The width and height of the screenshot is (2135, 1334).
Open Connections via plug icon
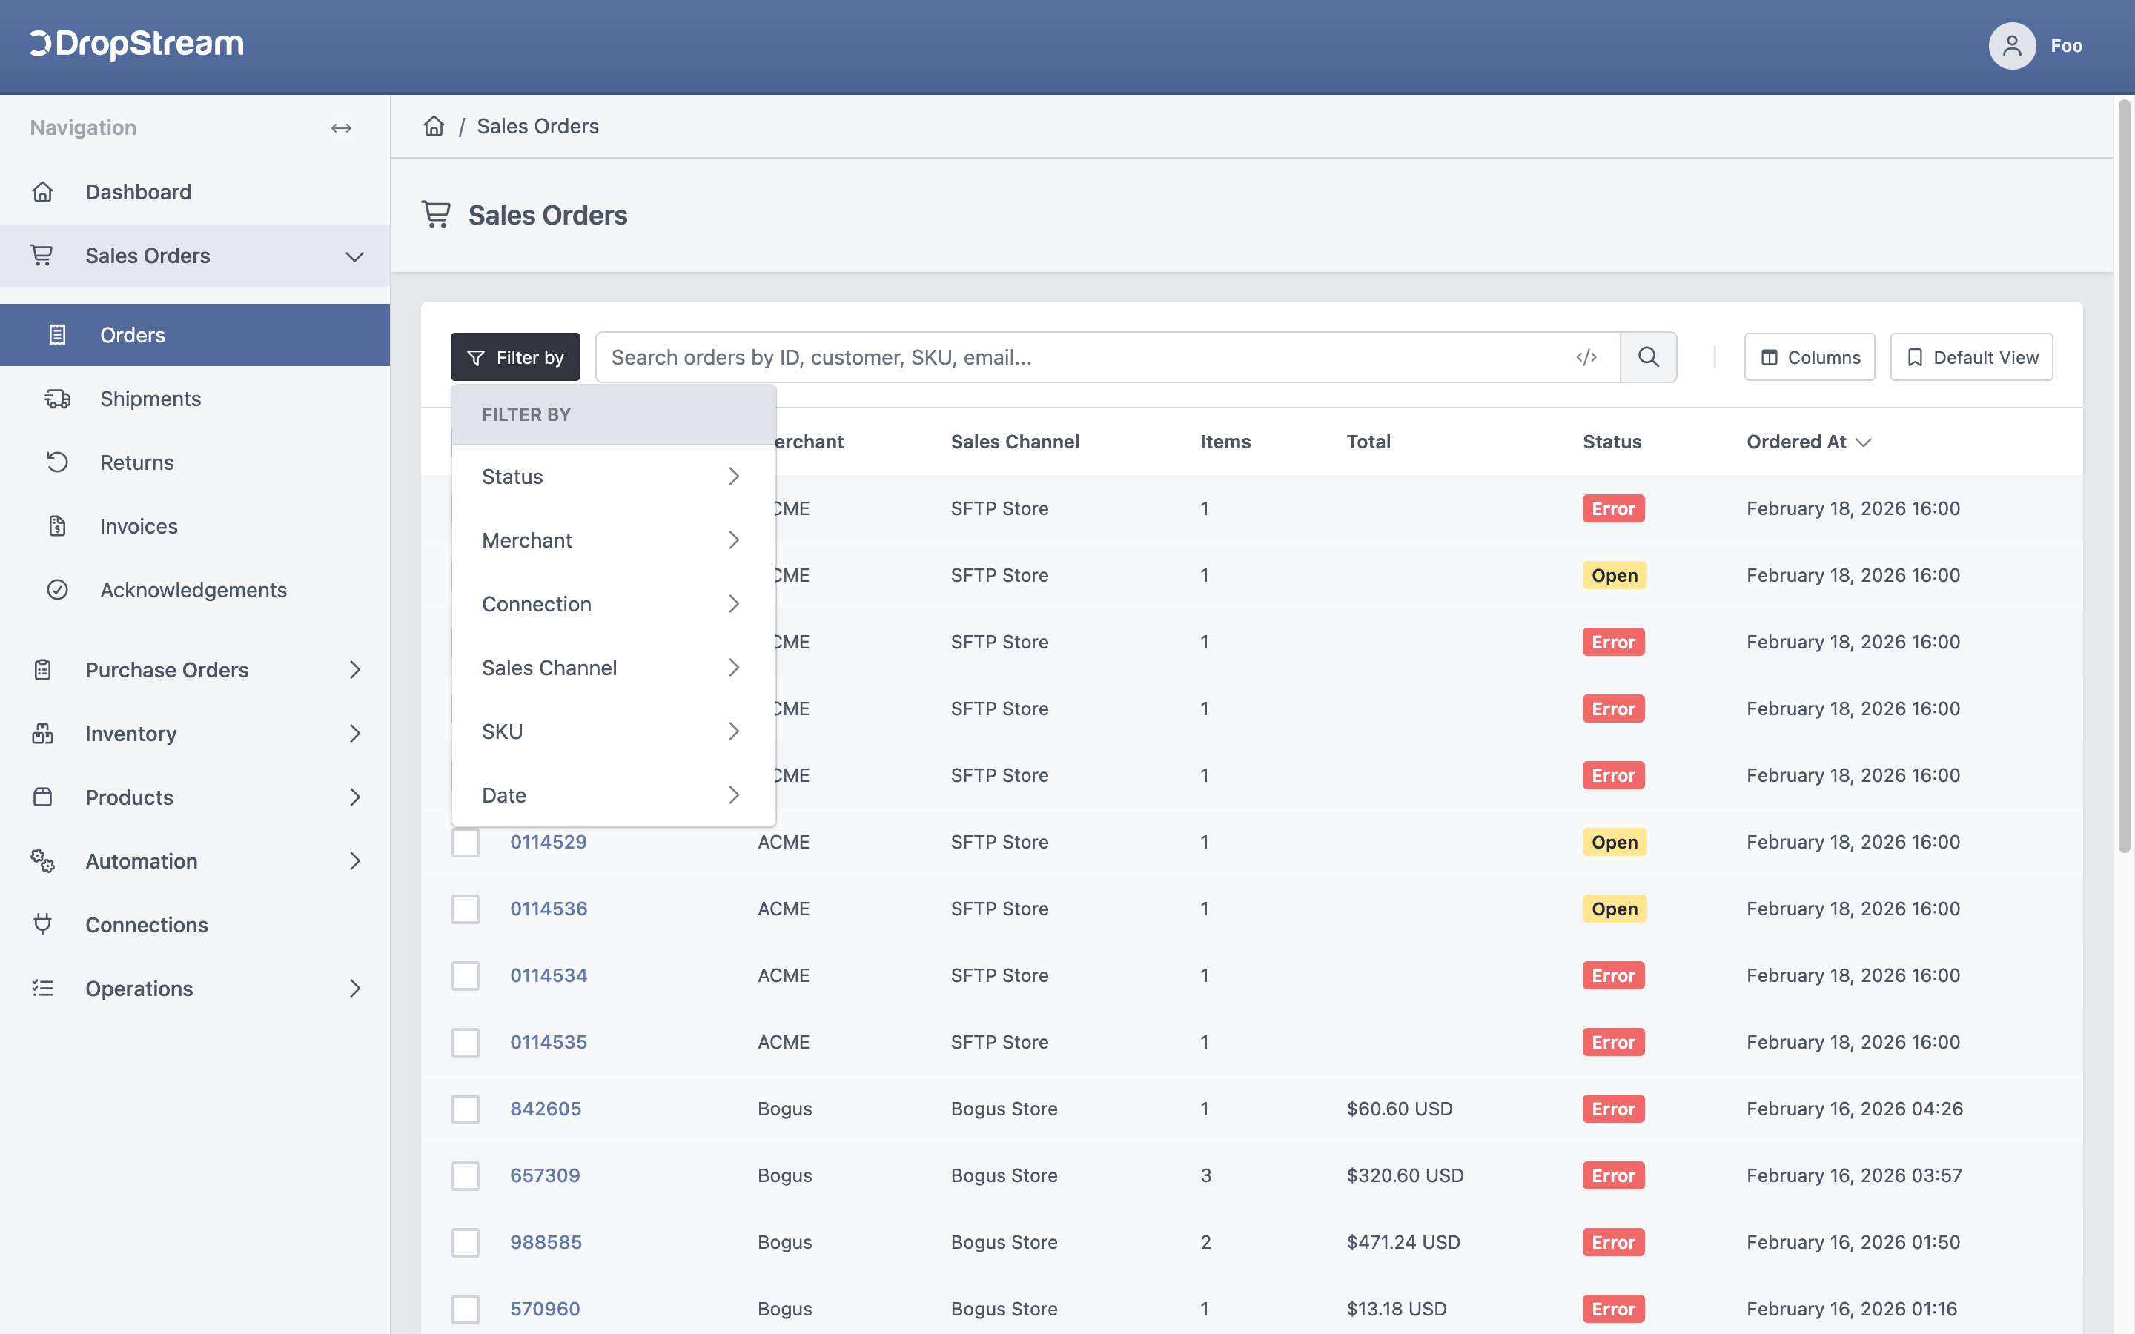(x=42, y=923)
